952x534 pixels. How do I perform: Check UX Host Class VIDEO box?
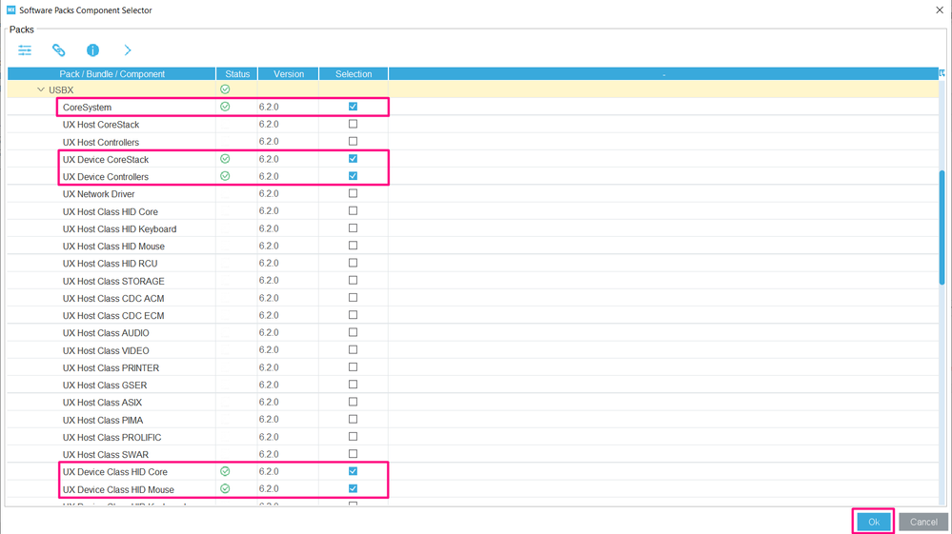coord(353,349)
